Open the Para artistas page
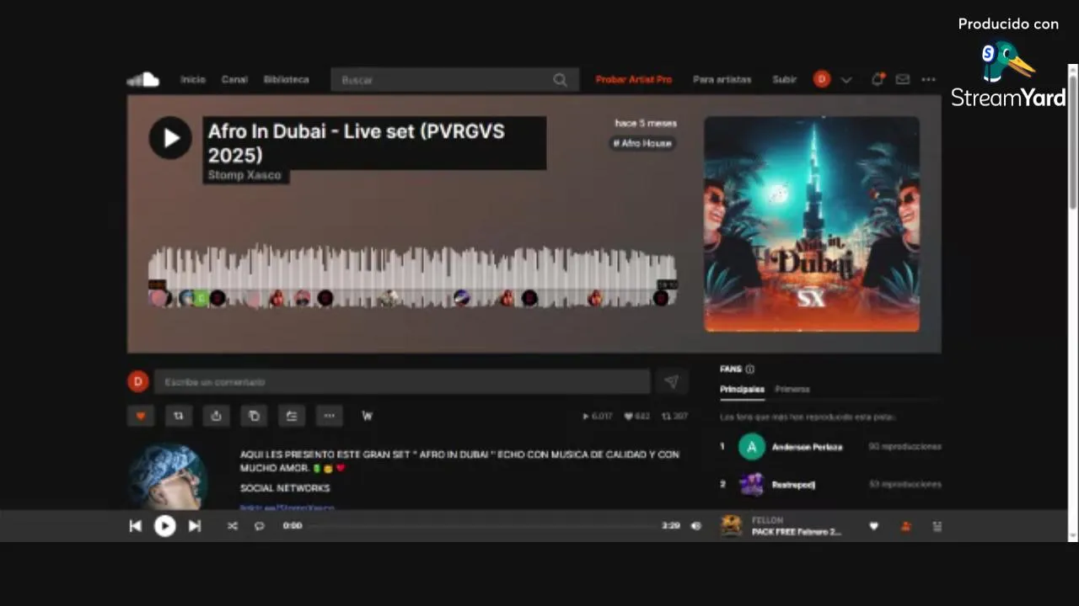 [x=722, y=80]
